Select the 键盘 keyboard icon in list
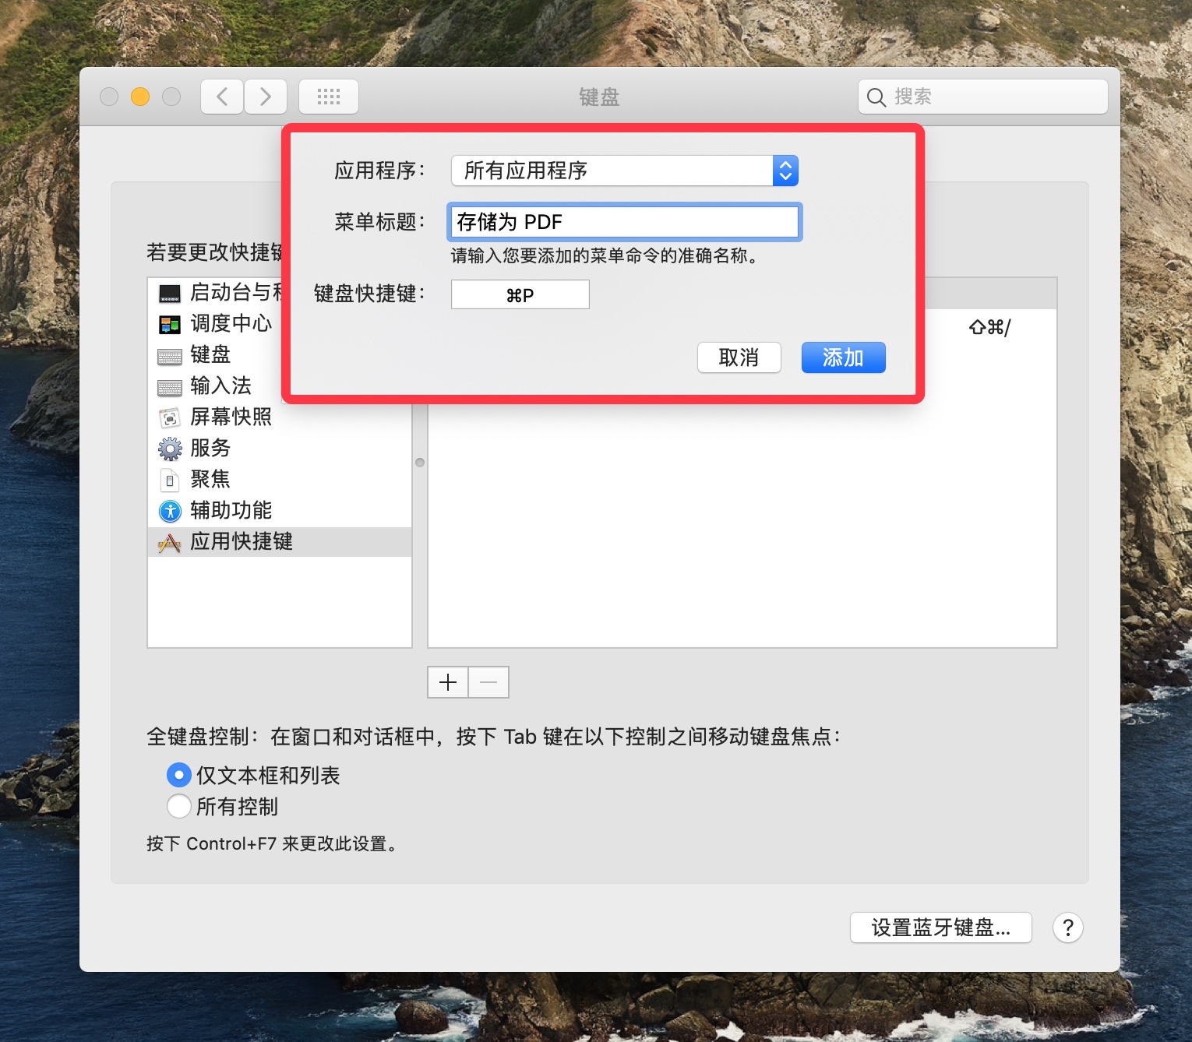This screenshot has width=1192, height=1042. pos(170,356)
